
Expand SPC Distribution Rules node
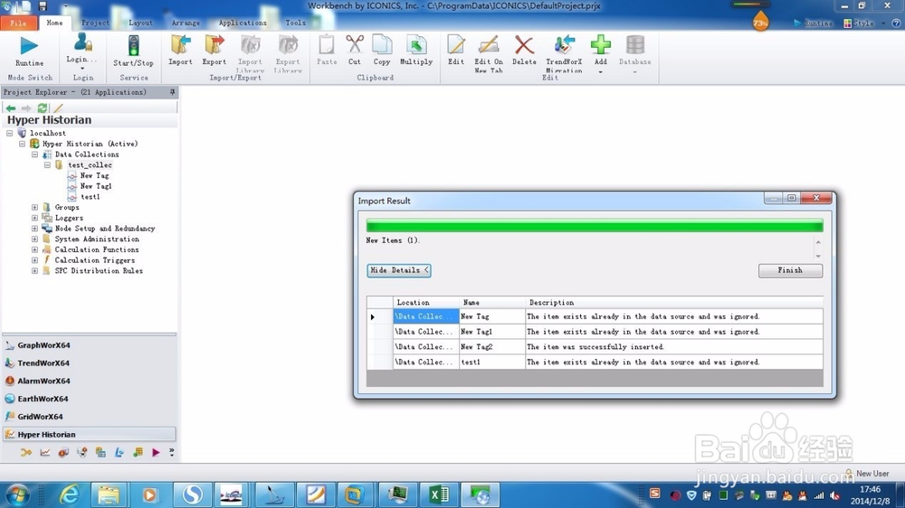(34, 270)
